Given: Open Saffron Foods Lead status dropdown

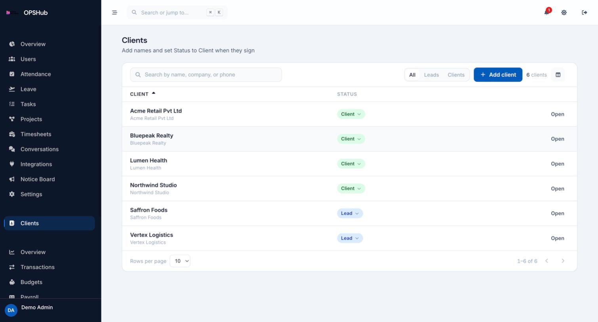Looking at the screenshot, I should pyautogui.click(x=350, y=213).
